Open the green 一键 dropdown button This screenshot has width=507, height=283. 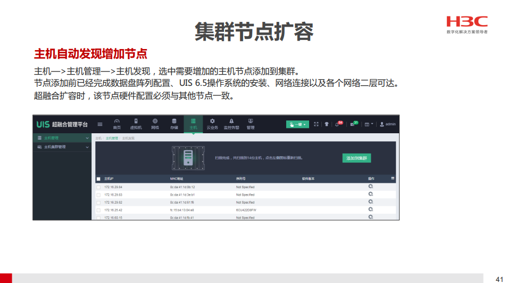(x=297, y=124)
